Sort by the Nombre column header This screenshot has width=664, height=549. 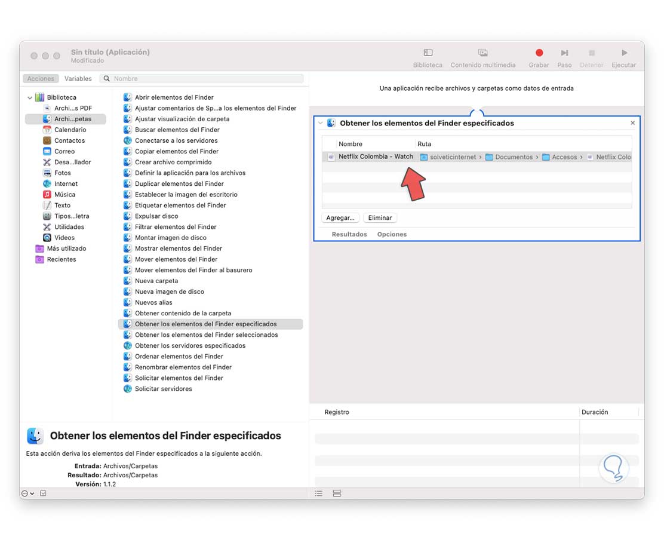pos(351,144)
